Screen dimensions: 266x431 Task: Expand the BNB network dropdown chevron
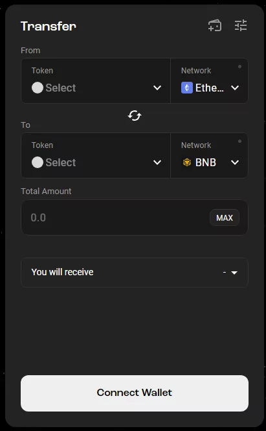point(235,163)
